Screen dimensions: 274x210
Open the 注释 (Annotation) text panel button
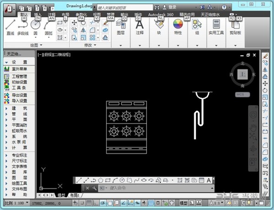point(140,25)
